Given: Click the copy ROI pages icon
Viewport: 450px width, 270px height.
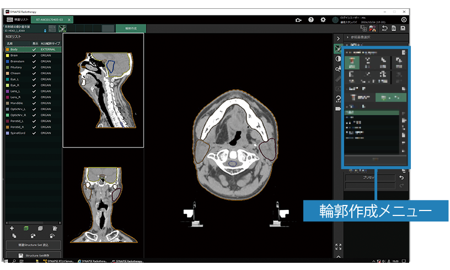Looking at the screenshot, I should click(x=14, y=236).
